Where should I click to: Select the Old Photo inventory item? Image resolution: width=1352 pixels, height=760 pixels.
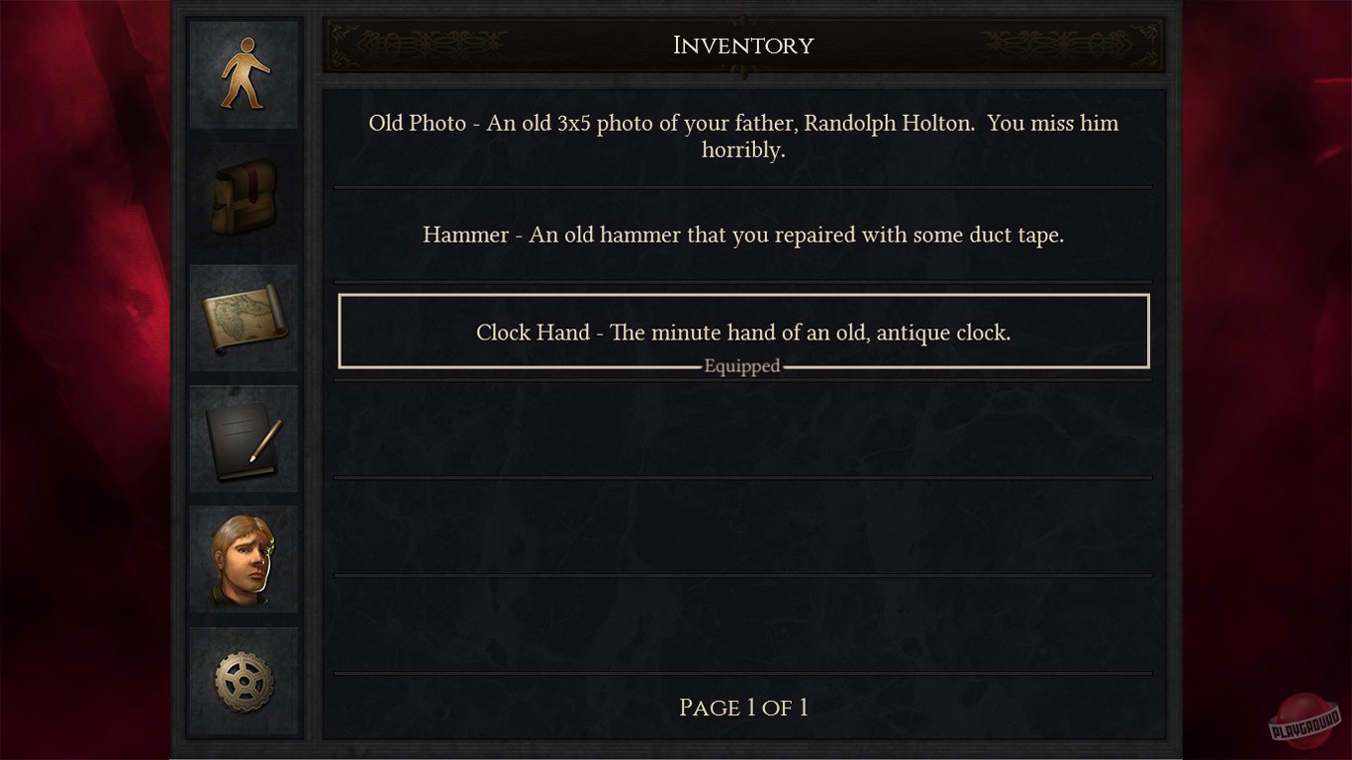pyautogui.click(x=743, y=137)
